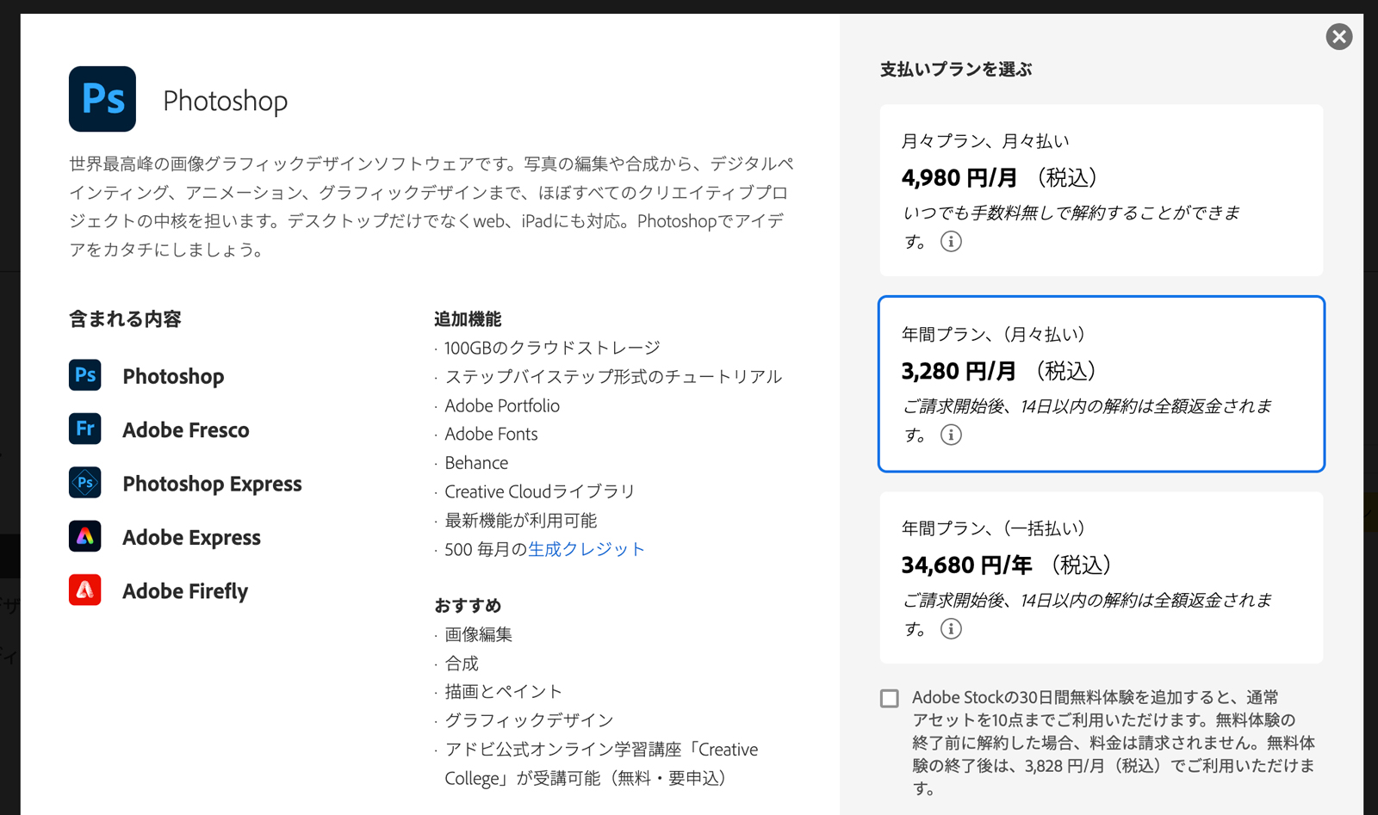Click the 描画とペイント recommendation item

503,692
